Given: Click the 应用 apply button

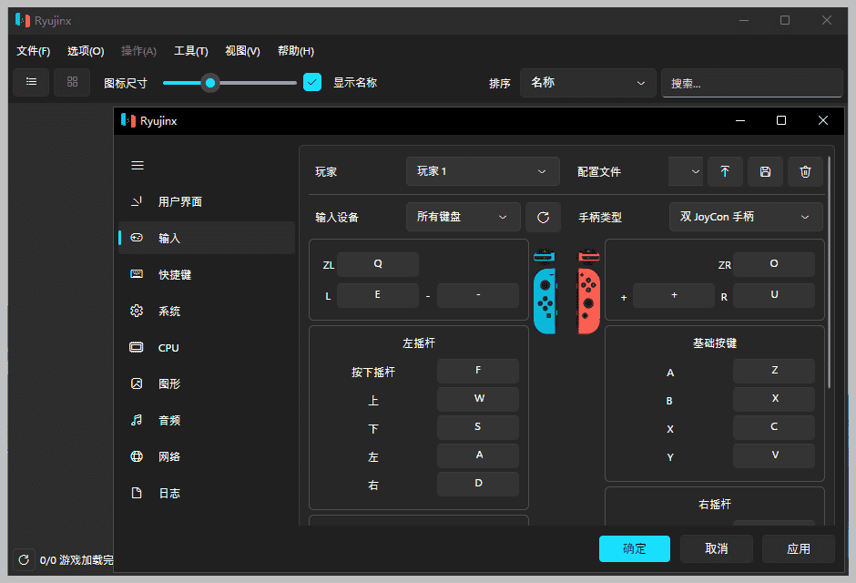Looking at the screenshot, I should (798, 548).
